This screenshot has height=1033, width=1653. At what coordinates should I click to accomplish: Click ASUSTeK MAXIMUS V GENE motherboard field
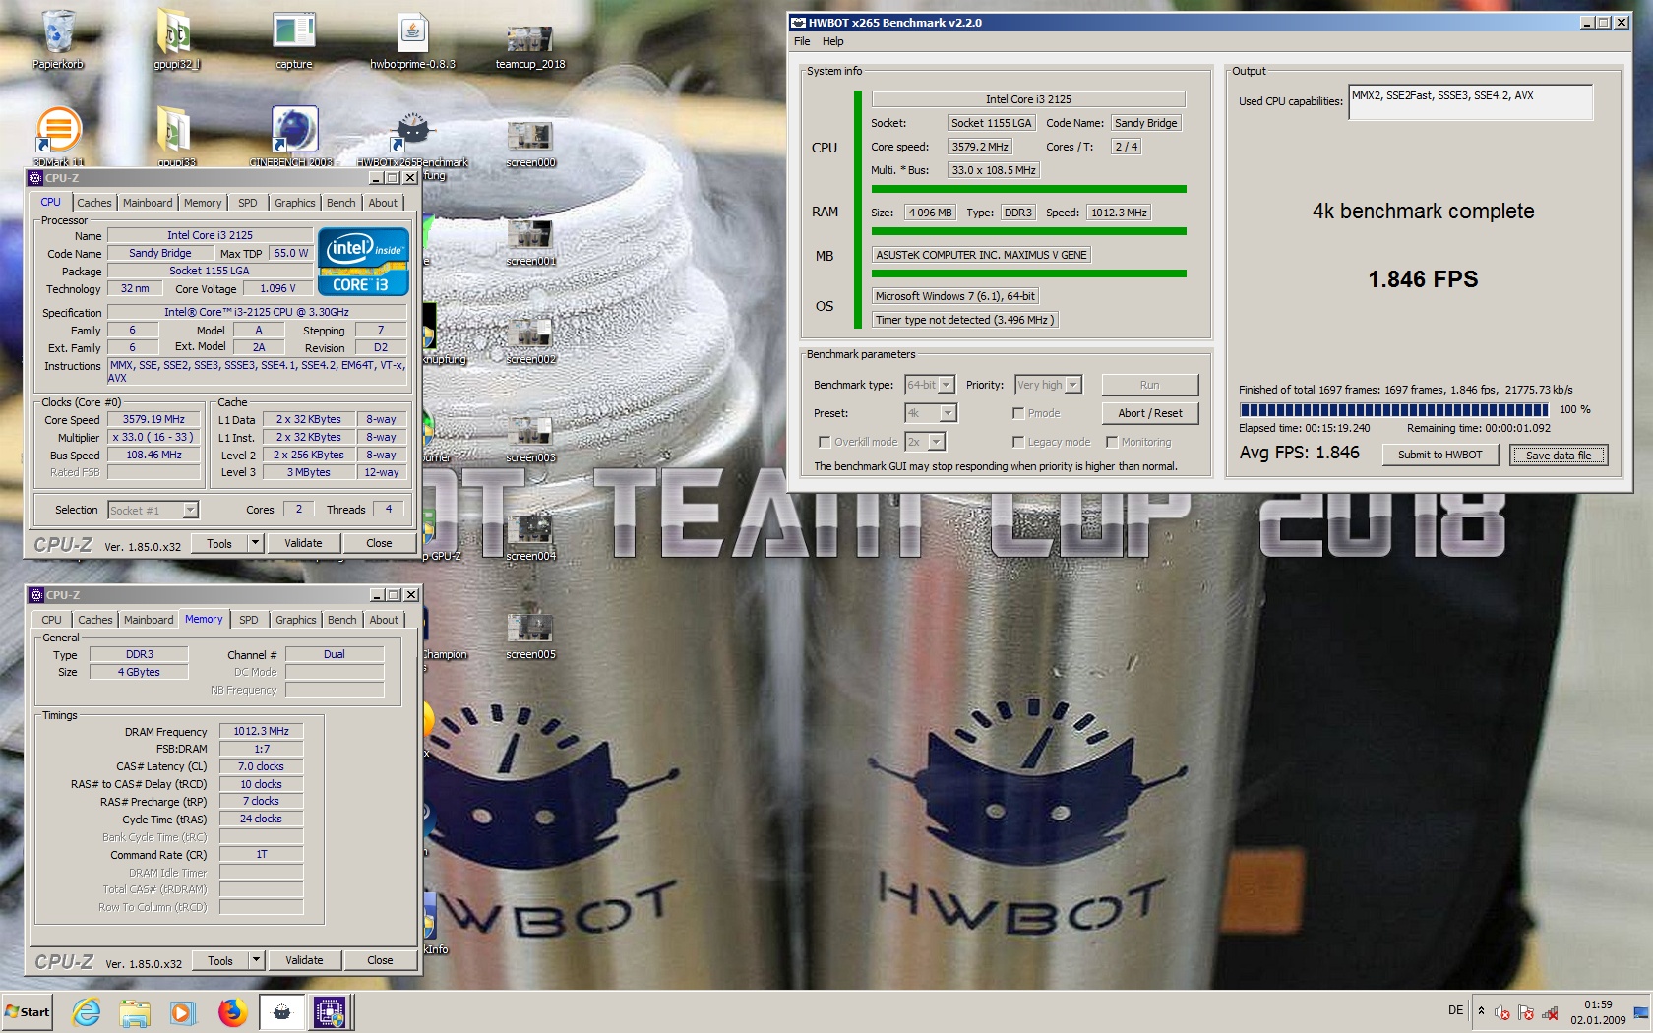click(981, 255)
